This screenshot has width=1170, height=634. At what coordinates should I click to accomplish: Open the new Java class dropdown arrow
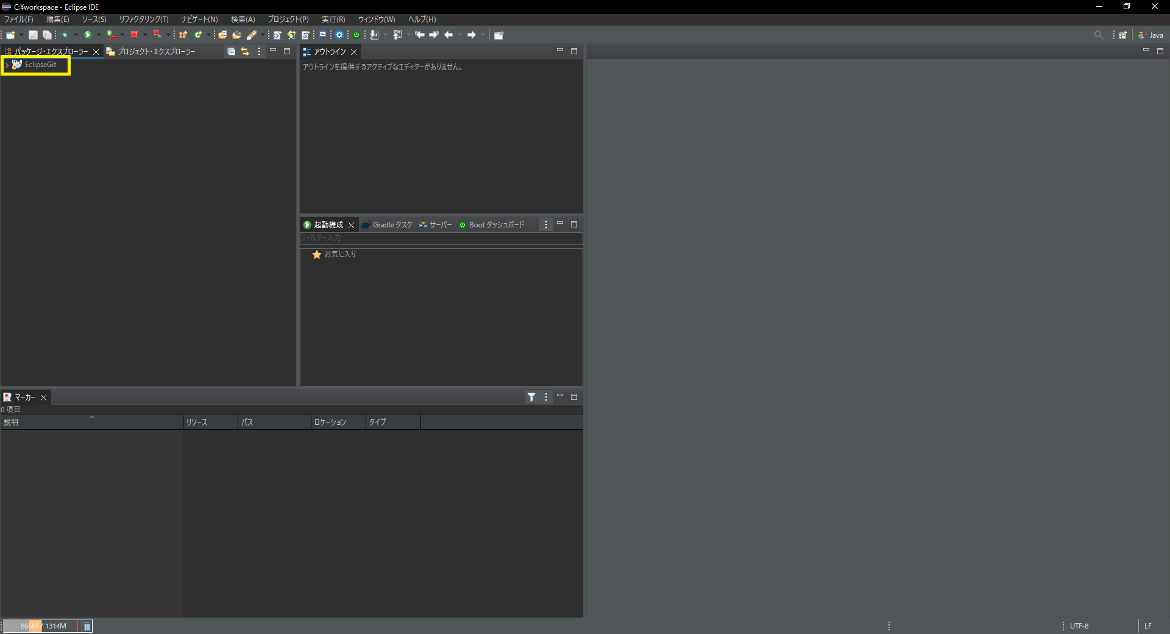pos(208,35)
